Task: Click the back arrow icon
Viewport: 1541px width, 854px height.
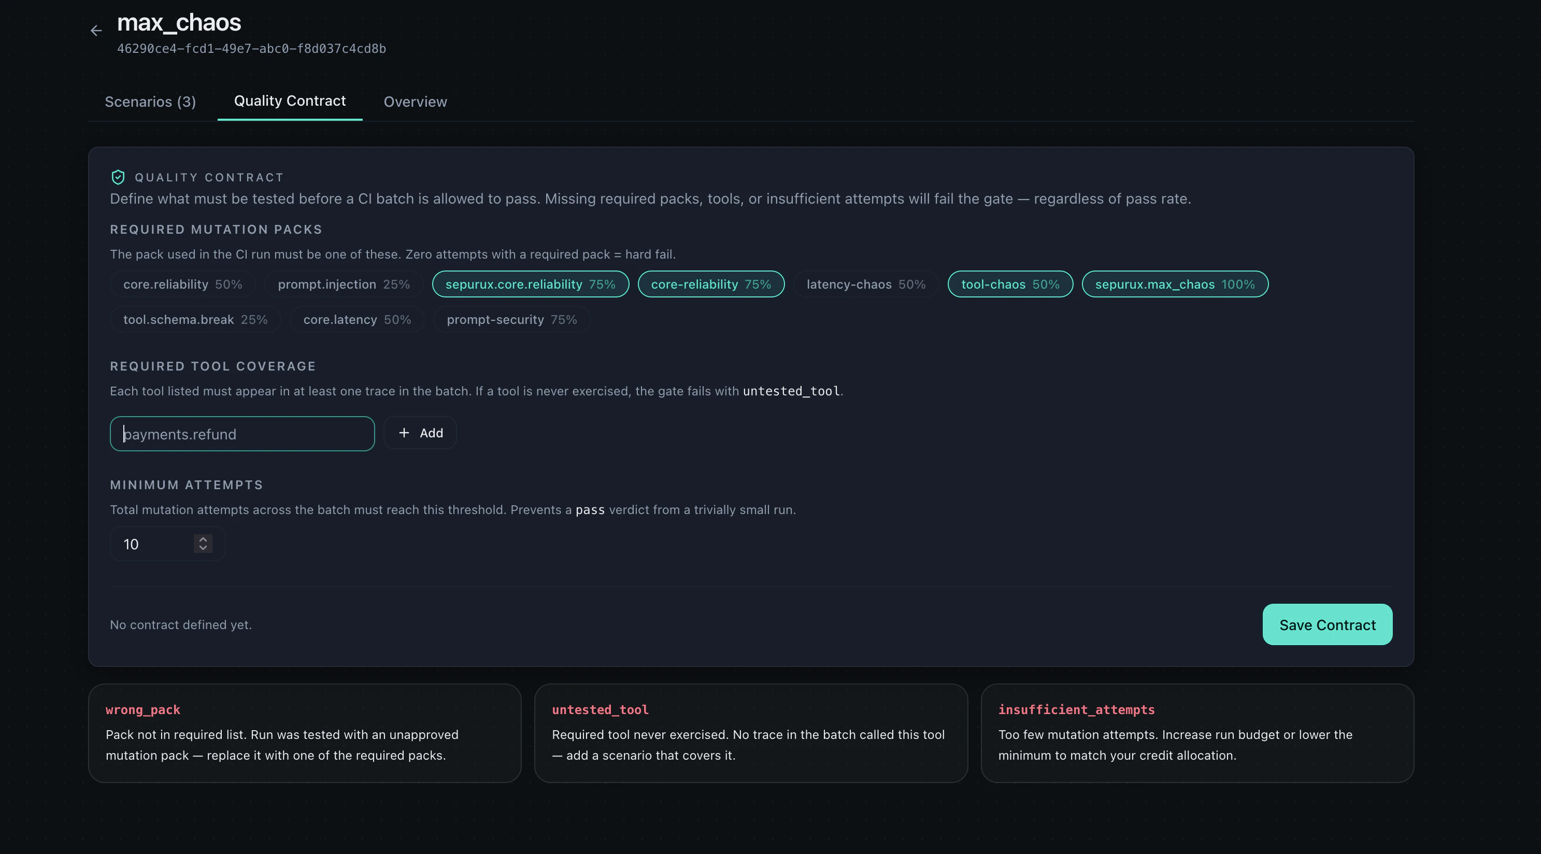Action: pyautogui.click(x=96, y=31)
